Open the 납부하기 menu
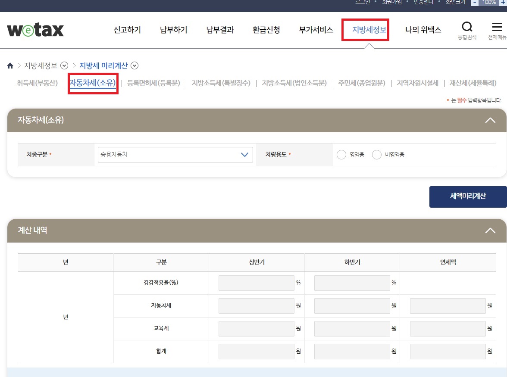507x377 pixels. 174,30
